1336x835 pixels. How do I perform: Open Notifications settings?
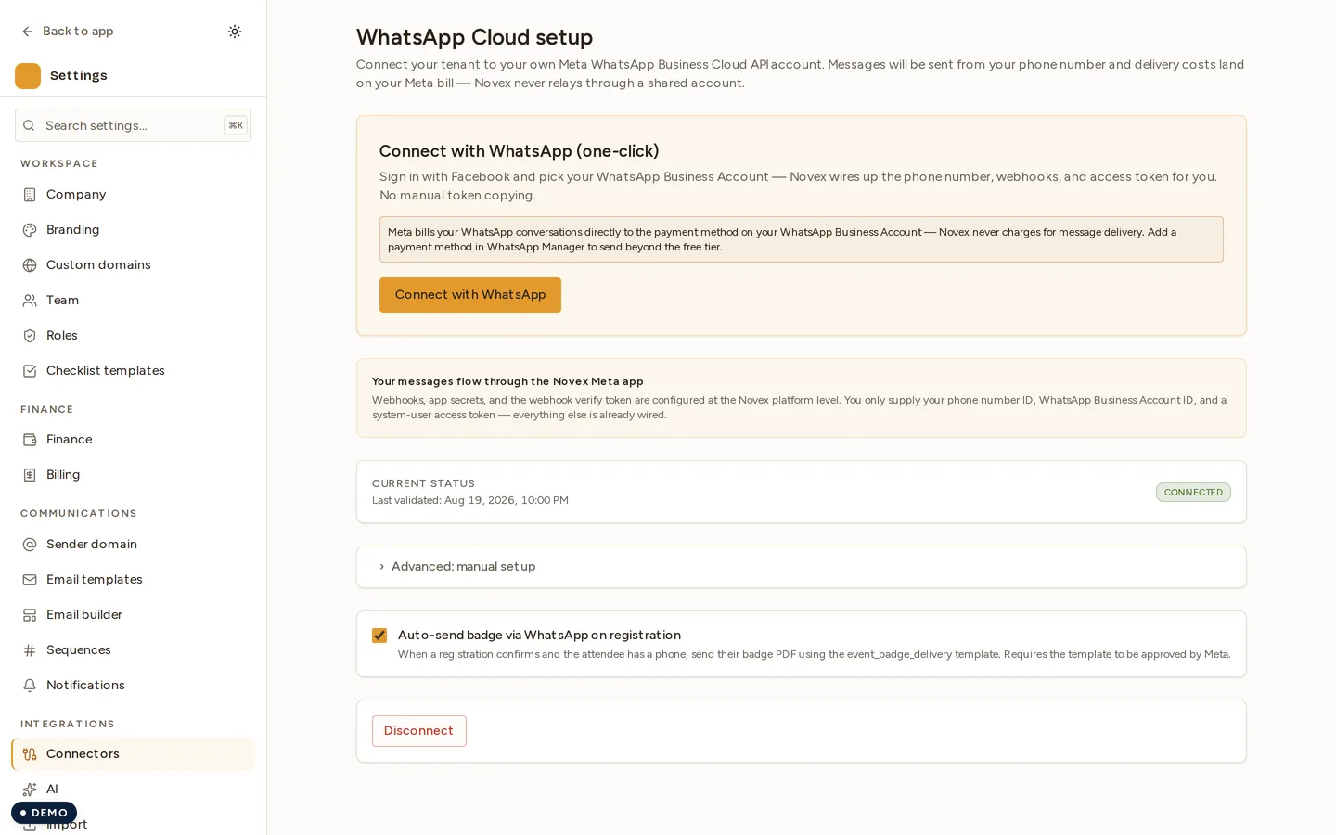[x=133, y=686]
